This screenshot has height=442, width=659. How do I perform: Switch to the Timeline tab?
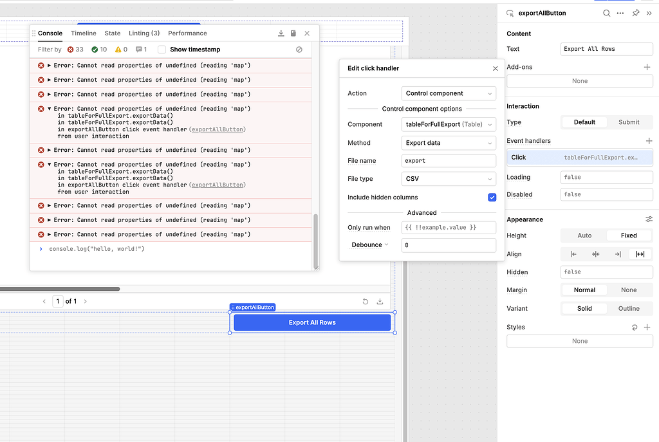83,33
